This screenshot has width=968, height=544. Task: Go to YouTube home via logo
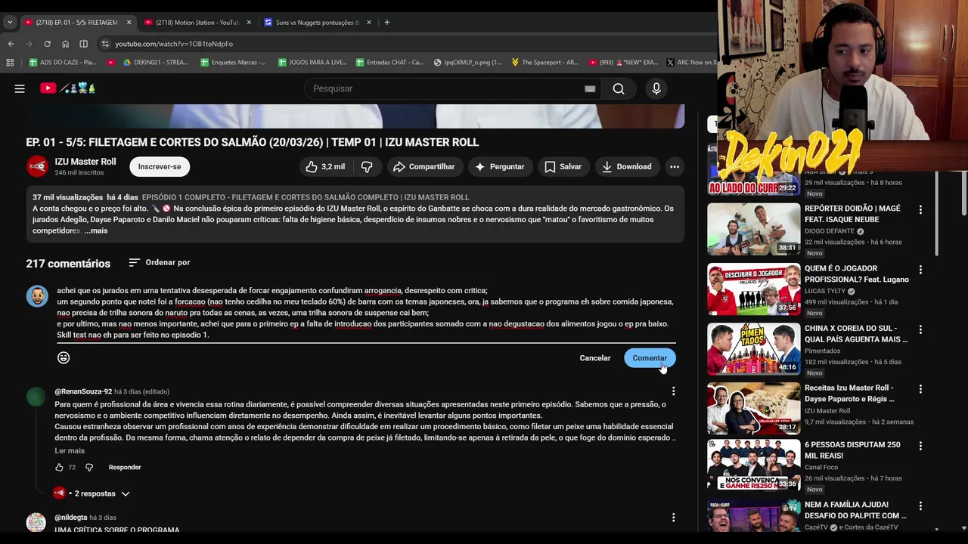coord(68,88)
